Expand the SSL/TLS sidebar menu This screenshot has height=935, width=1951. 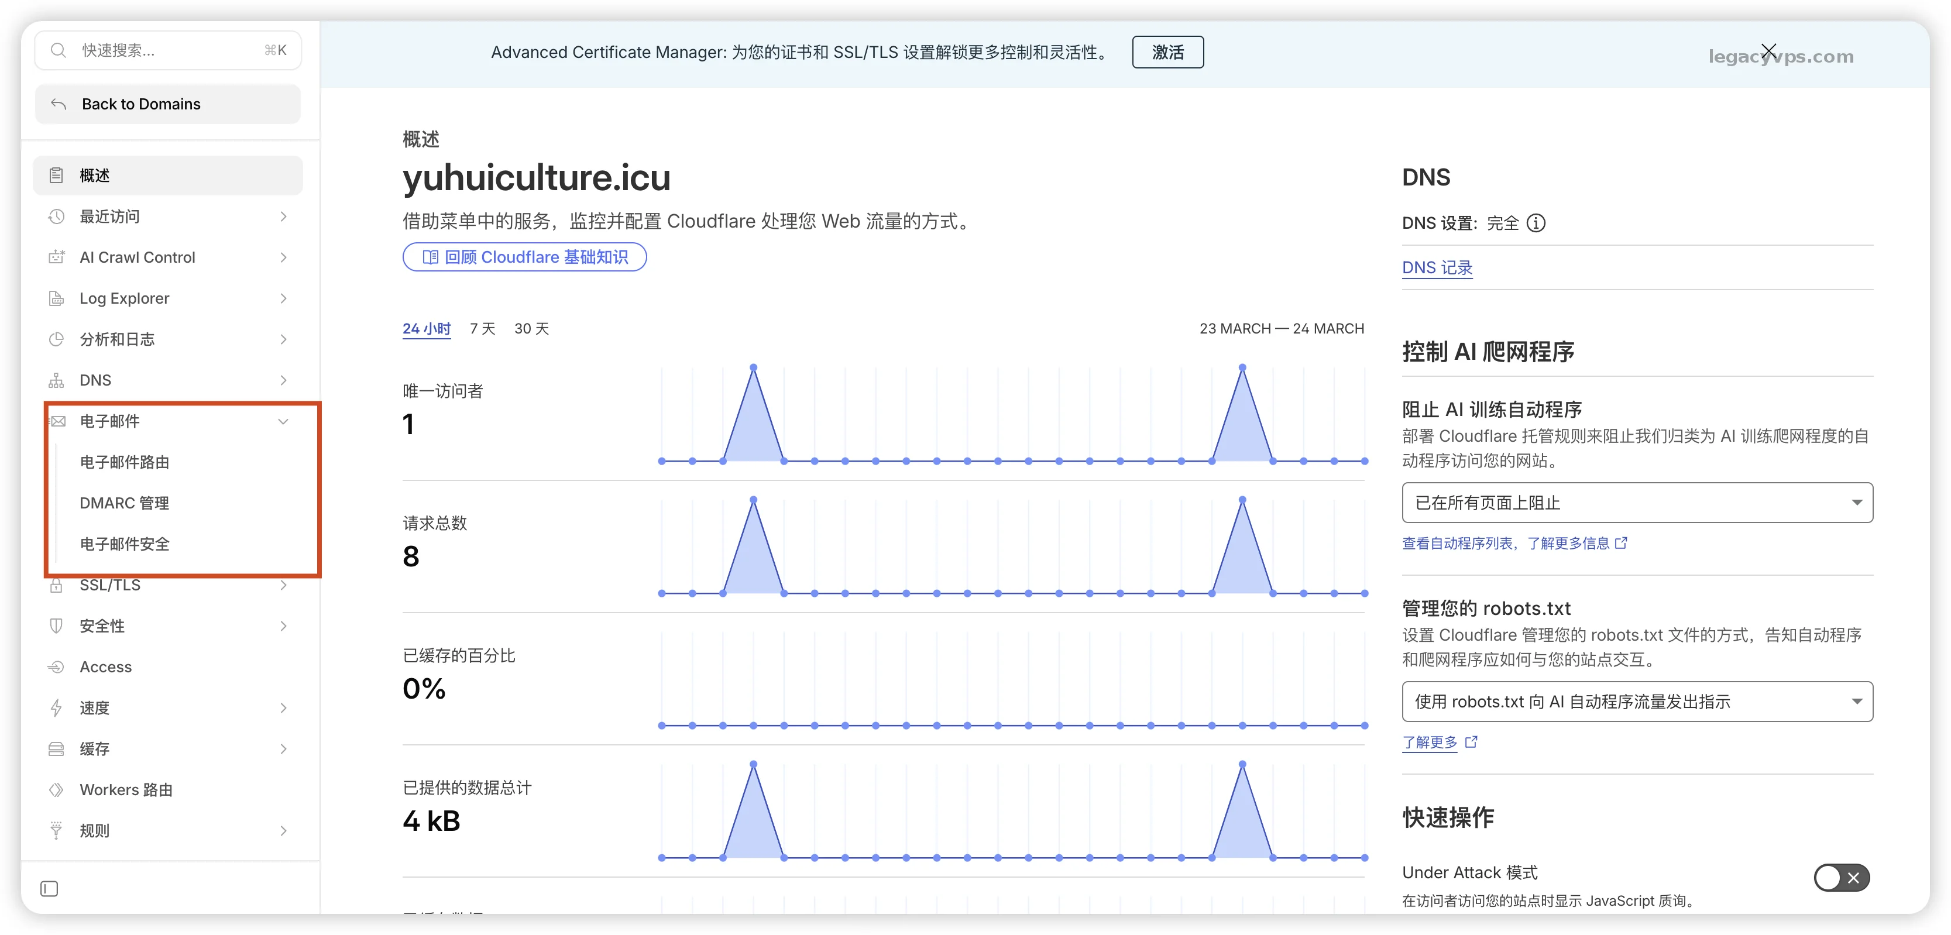coord(283,585)
